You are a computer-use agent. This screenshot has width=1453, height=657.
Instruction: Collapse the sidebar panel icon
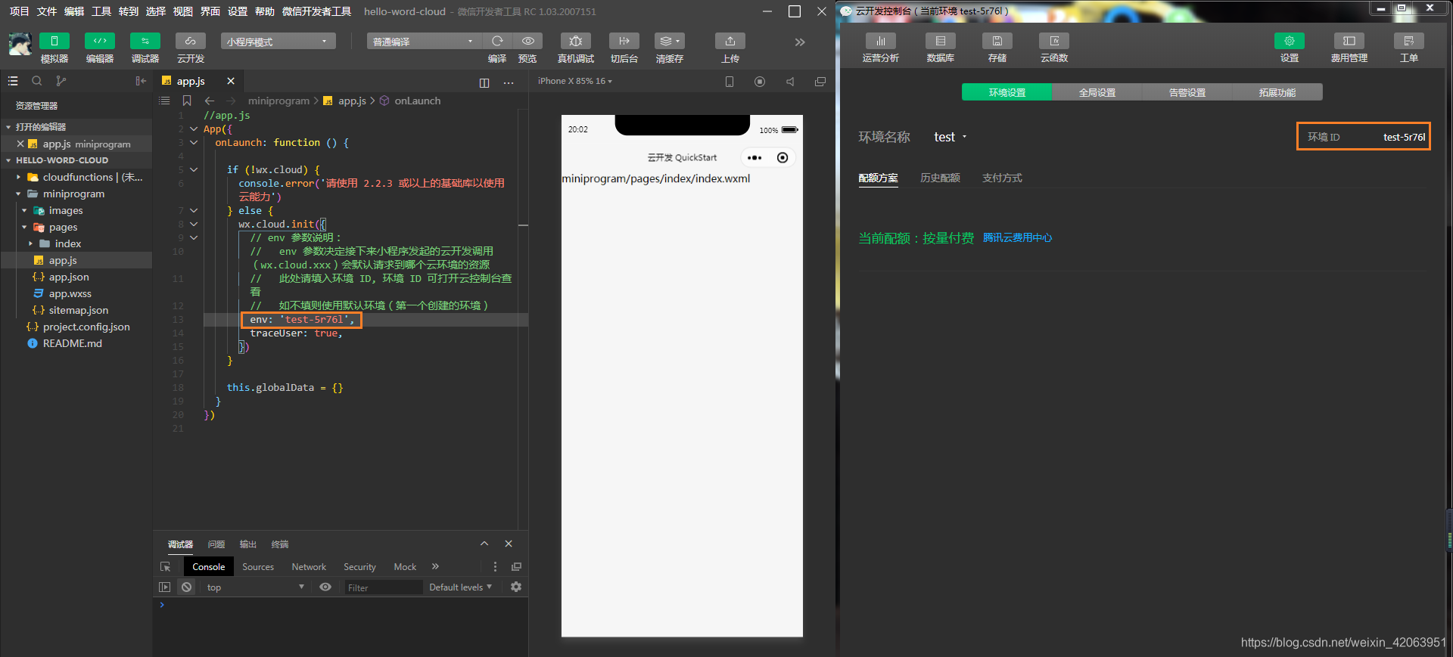coord(141,81)
